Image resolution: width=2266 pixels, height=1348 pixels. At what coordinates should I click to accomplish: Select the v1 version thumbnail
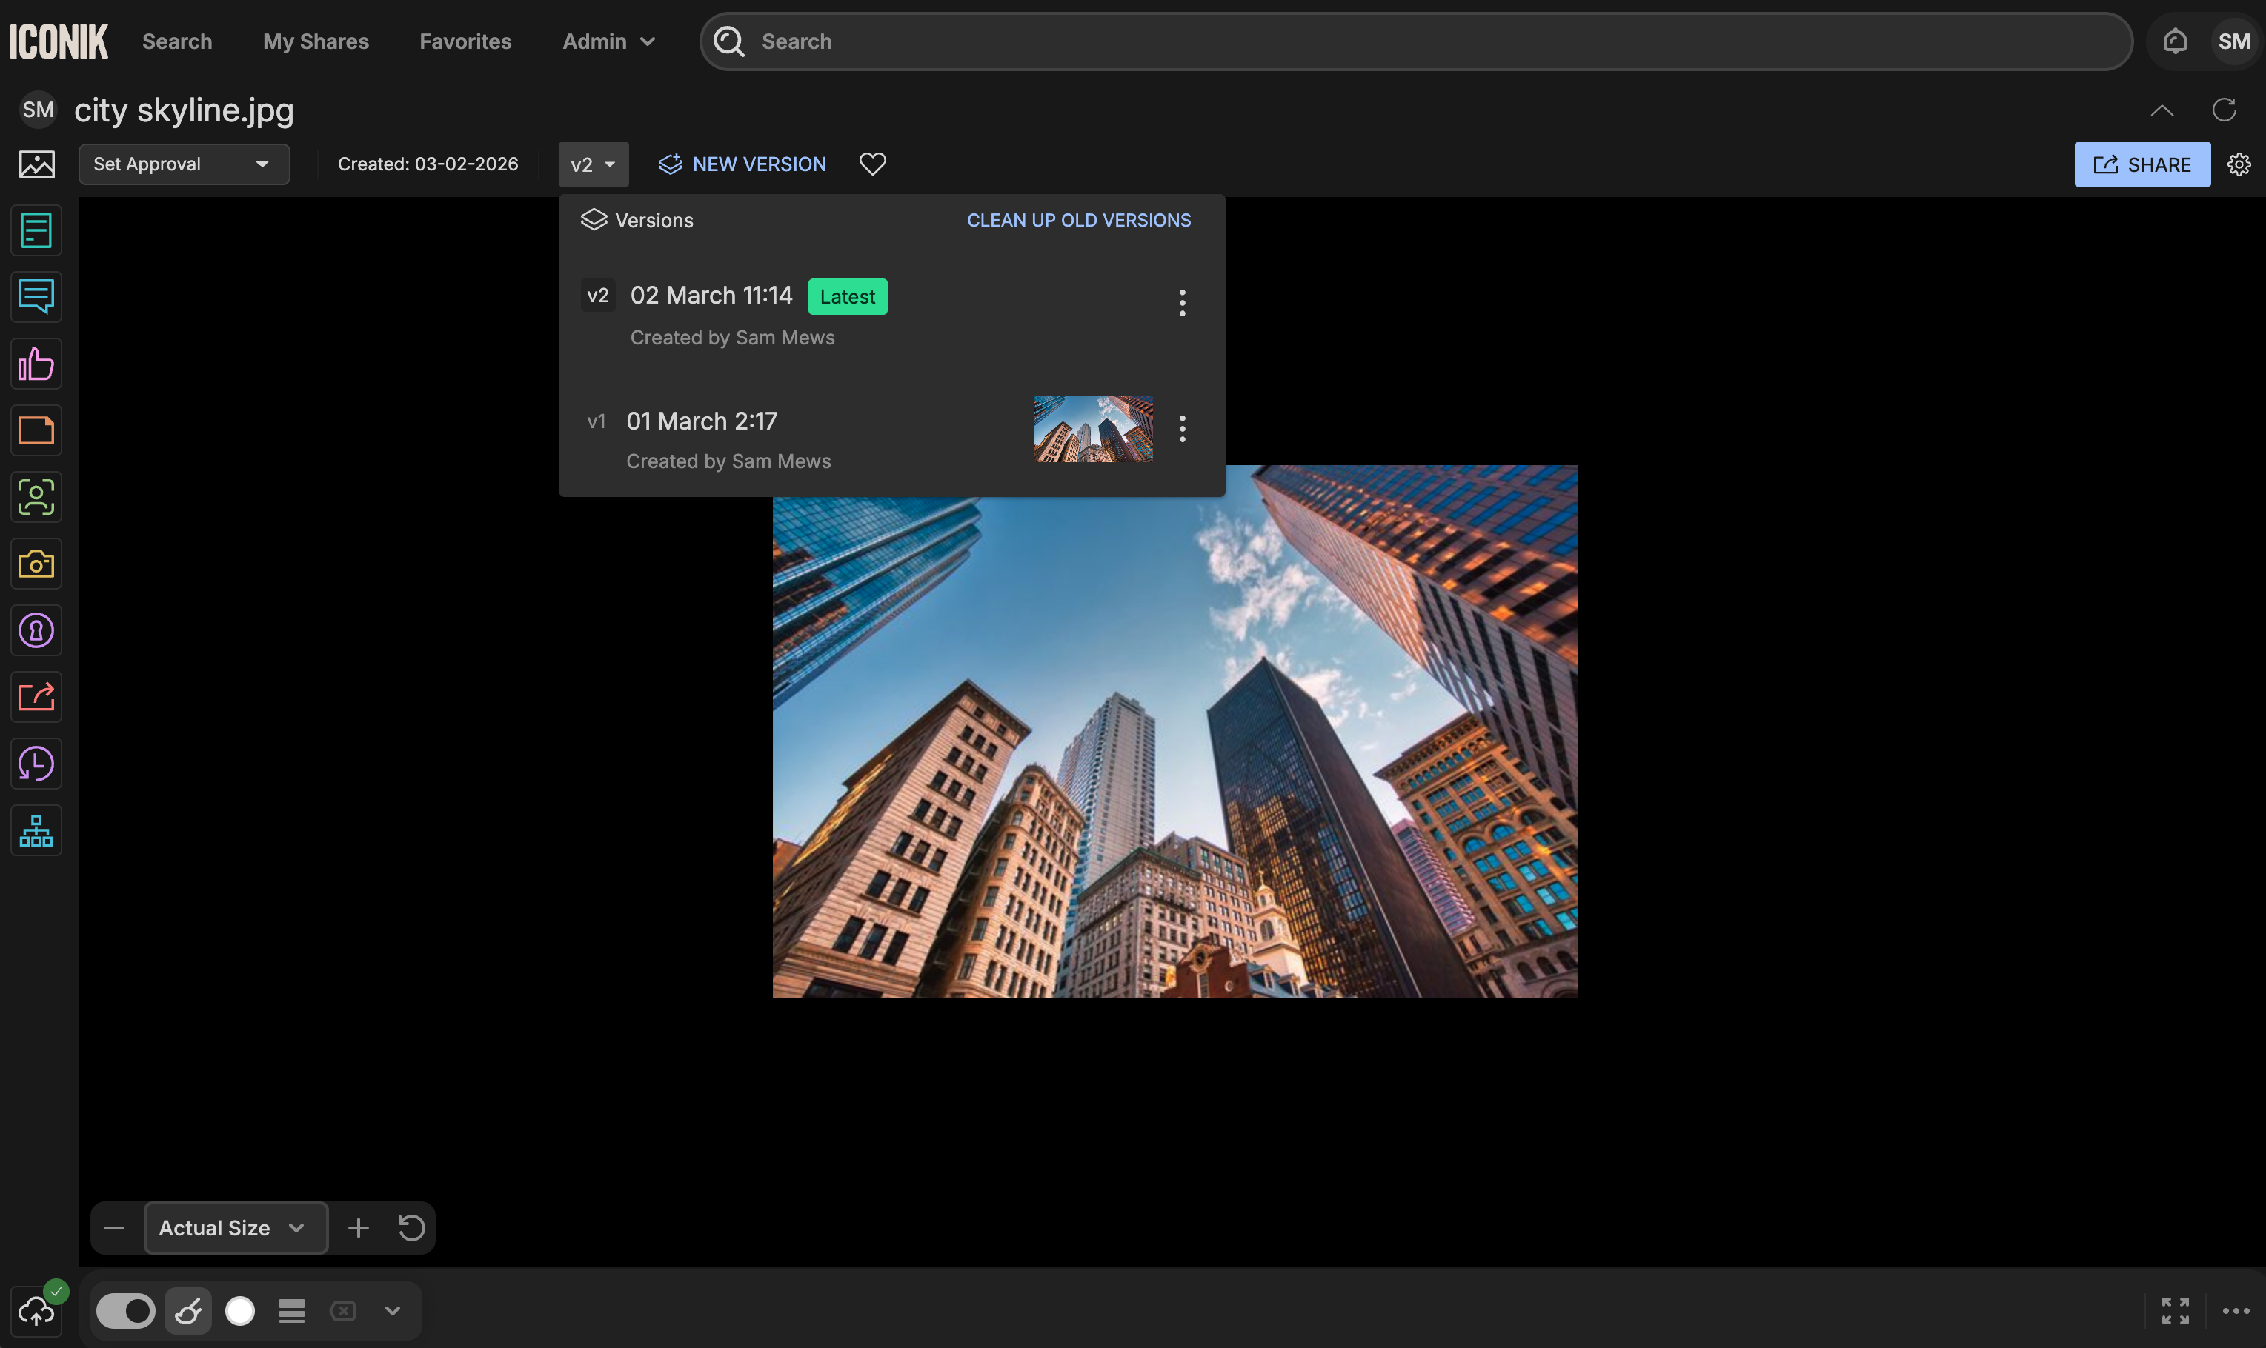pyautogui.click(x=1093, y=429)
